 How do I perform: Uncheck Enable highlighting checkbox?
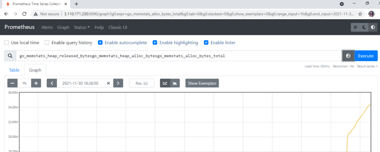click(155, 43)
